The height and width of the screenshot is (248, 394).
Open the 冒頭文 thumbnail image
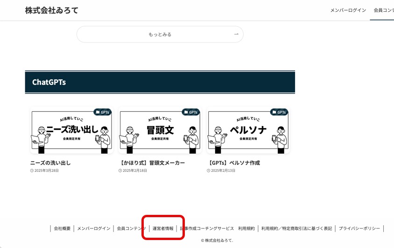160,131
